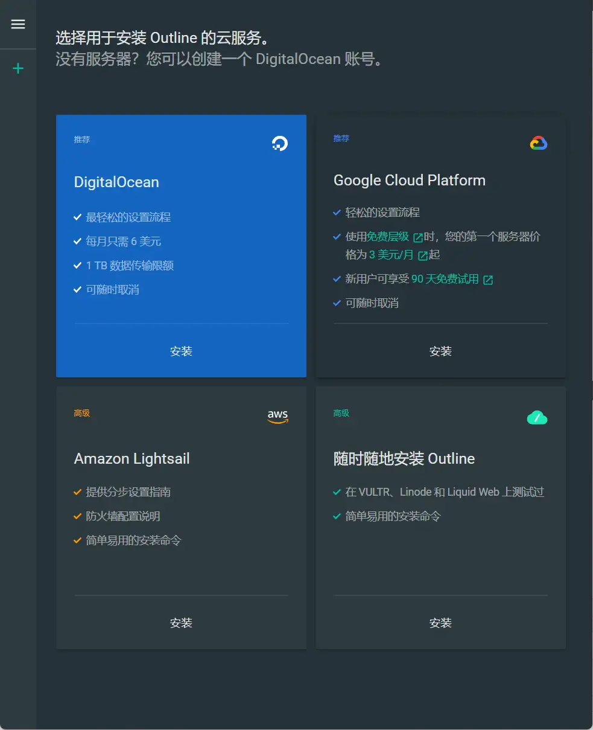Open the 90 天免费试用 link
The image size is (593, 730).
point(445,279)
